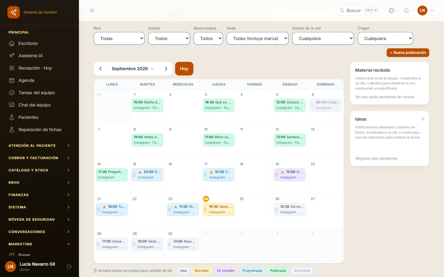Click the Nueva publicación button

click(408, 53)
